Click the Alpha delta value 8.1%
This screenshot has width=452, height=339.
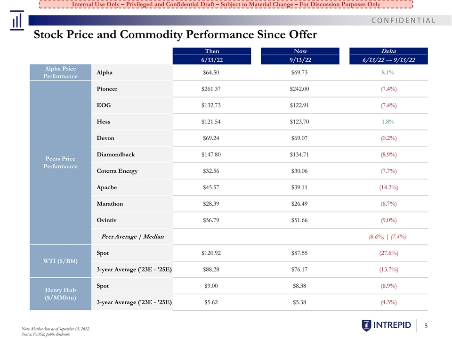click(x=388, y=73)
